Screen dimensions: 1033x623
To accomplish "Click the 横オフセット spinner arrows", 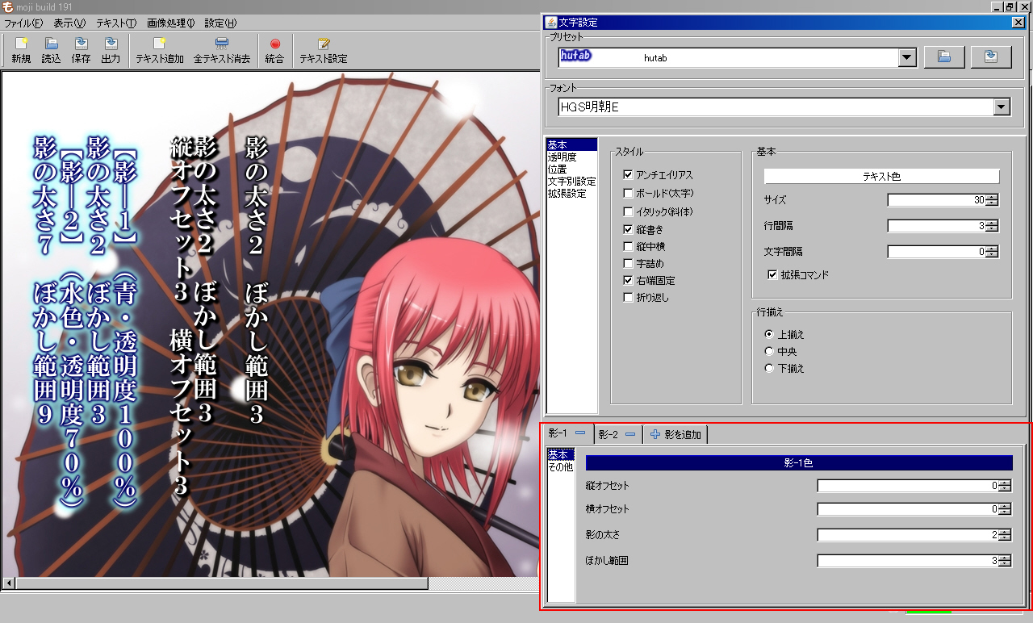I will pos(1005,510).
